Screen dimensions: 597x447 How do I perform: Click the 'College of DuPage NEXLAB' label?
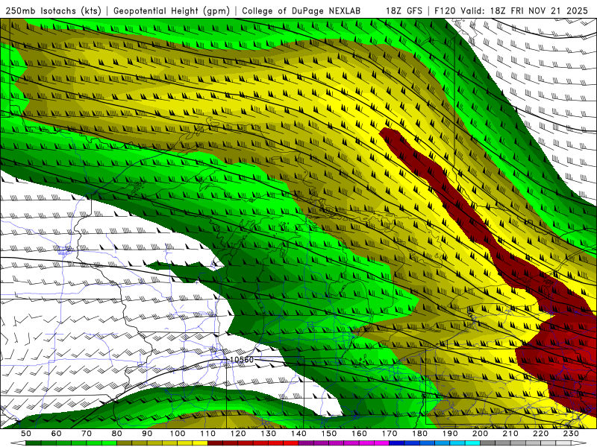pos(301,11)
